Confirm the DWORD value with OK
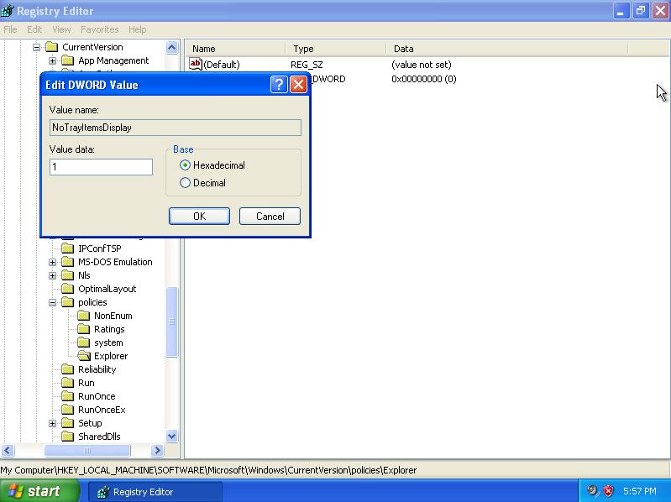671x502 pixels. coord(199,217)
